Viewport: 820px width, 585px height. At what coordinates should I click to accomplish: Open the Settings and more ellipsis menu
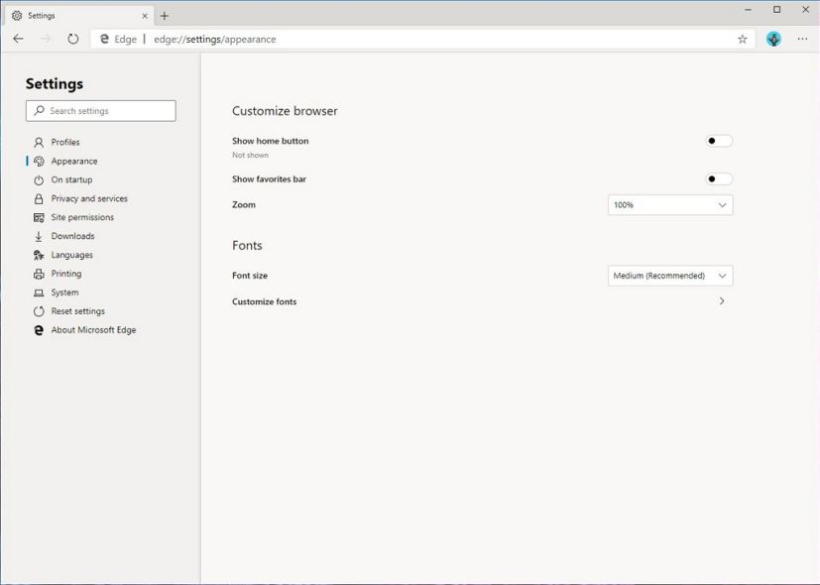802,39
